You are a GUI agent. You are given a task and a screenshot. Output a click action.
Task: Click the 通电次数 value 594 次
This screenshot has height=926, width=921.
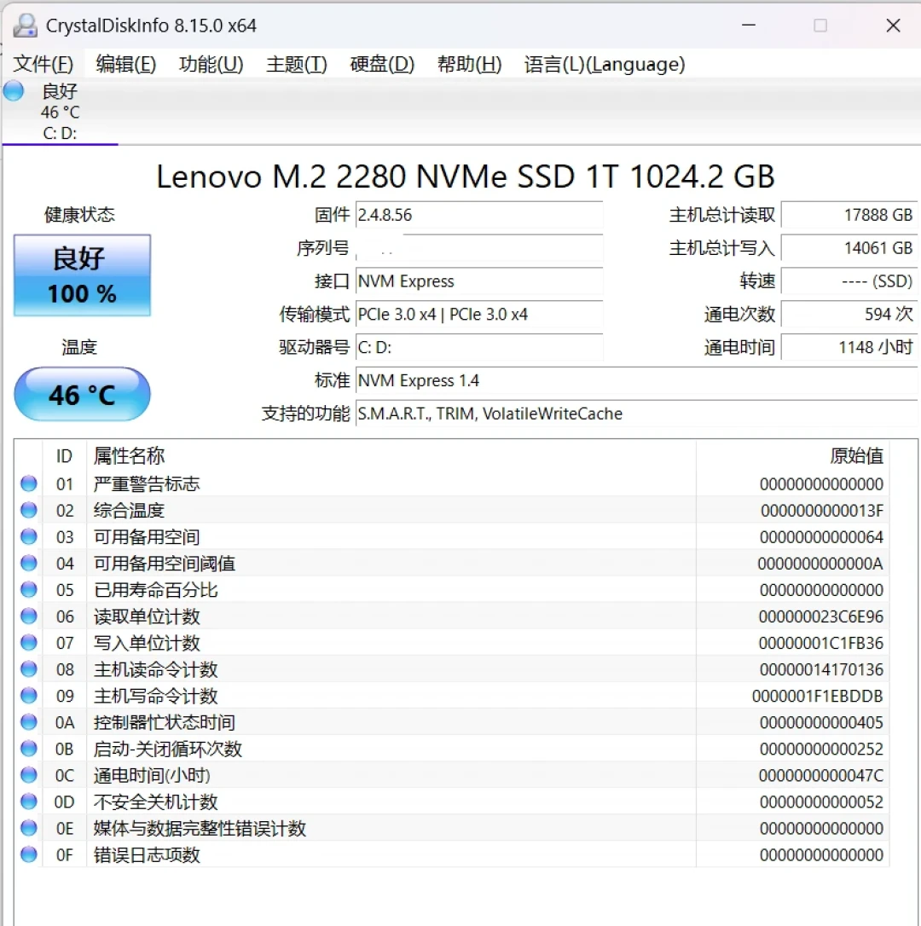[849, 314]
